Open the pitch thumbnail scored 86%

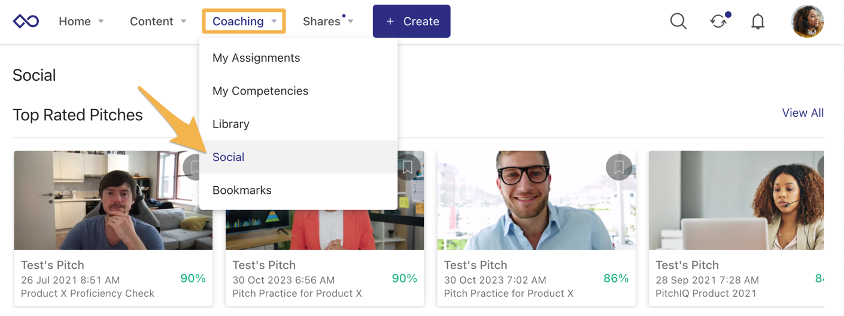click(536, 200)
